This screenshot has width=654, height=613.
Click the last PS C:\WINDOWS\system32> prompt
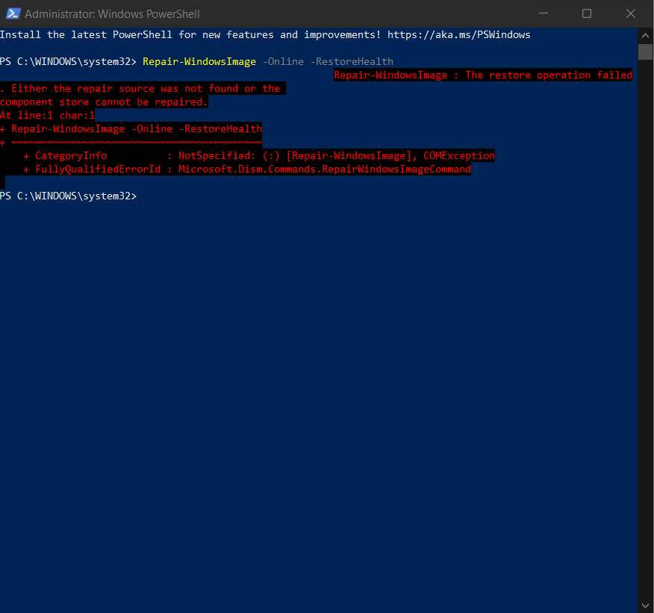click(x=69, y=196)
